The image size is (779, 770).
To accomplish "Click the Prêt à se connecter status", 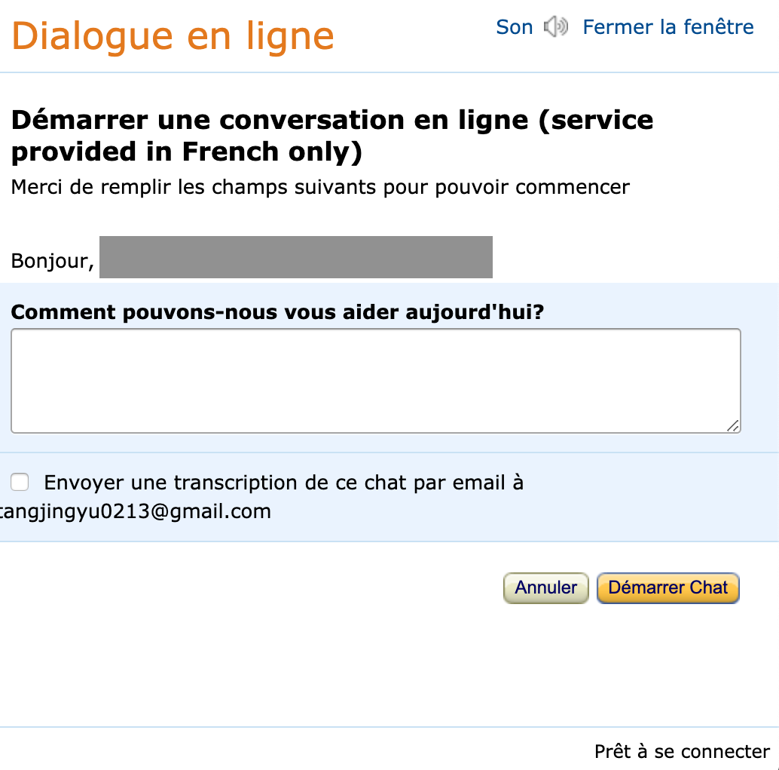I will click(x=682, y=752).
